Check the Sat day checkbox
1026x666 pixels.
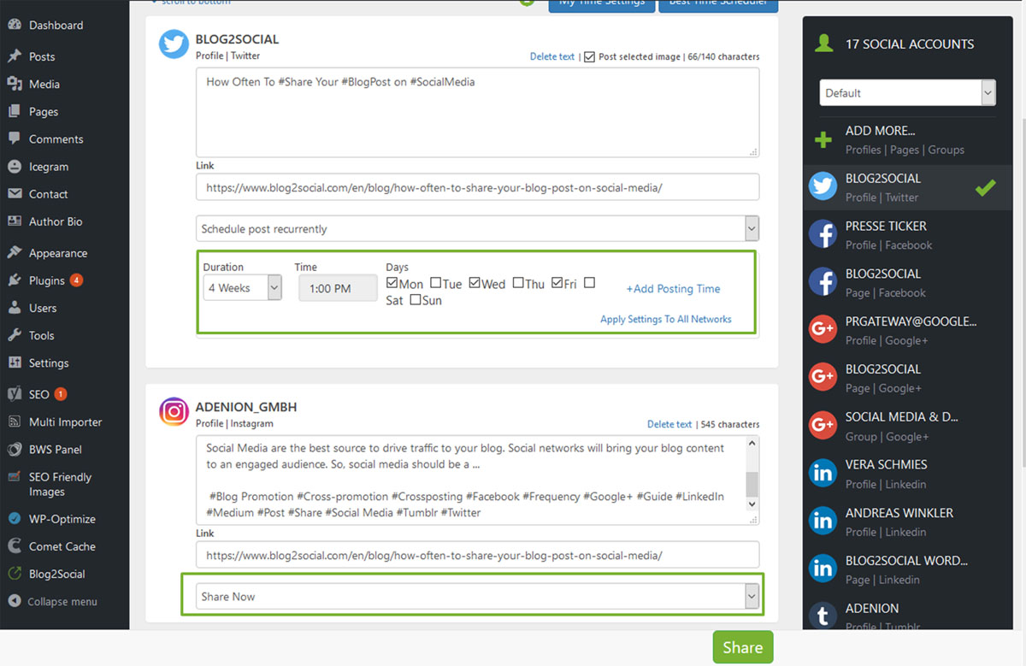589,283
